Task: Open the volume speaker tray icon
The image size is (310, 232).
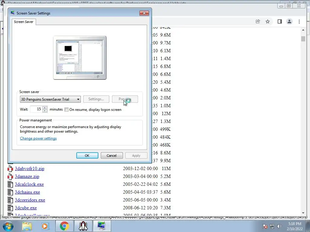Action: coord(279,226)
